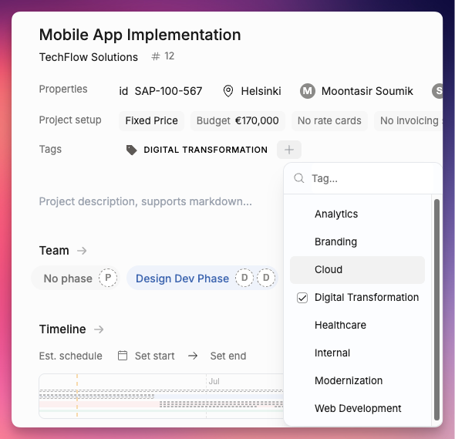Click the search magnifier in tag dropdown

[299, 178]
